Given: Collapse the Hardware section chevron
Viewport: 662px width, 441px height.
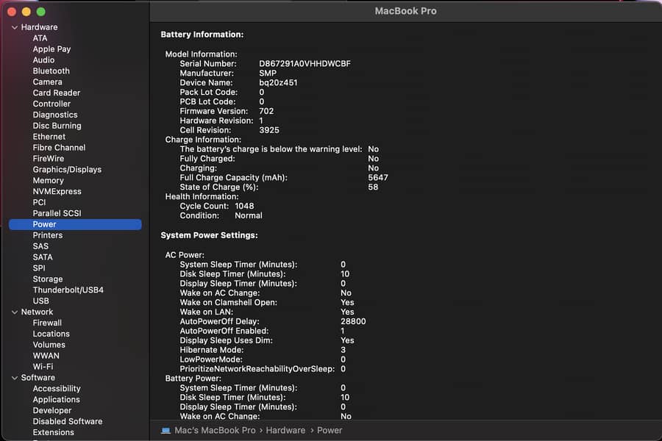Looking at the screenshot, I should (14, 27).
